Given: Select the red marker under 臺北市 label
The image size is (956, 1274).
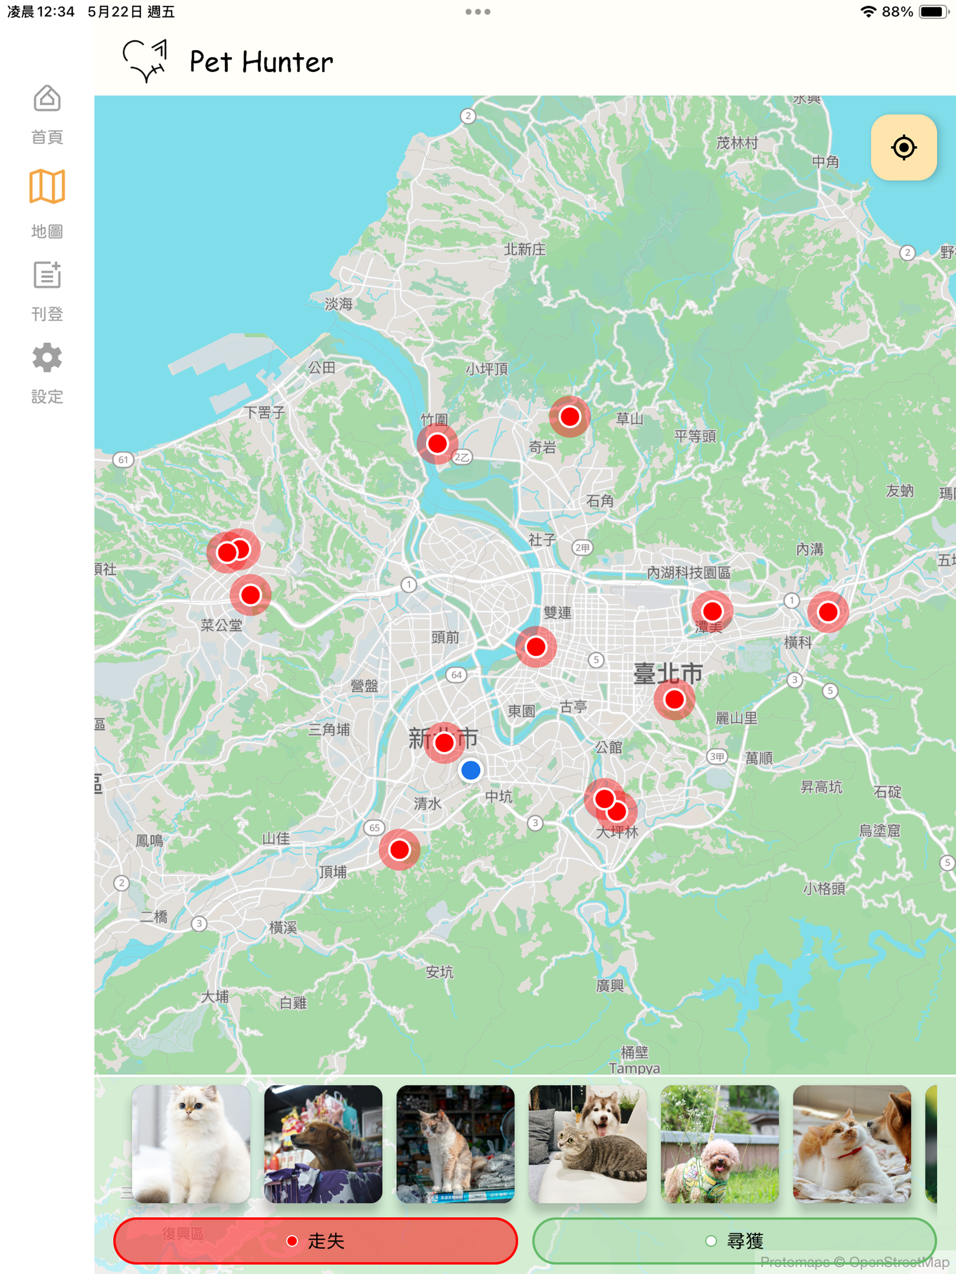Looking at the screenshot, I should [674, 699].
